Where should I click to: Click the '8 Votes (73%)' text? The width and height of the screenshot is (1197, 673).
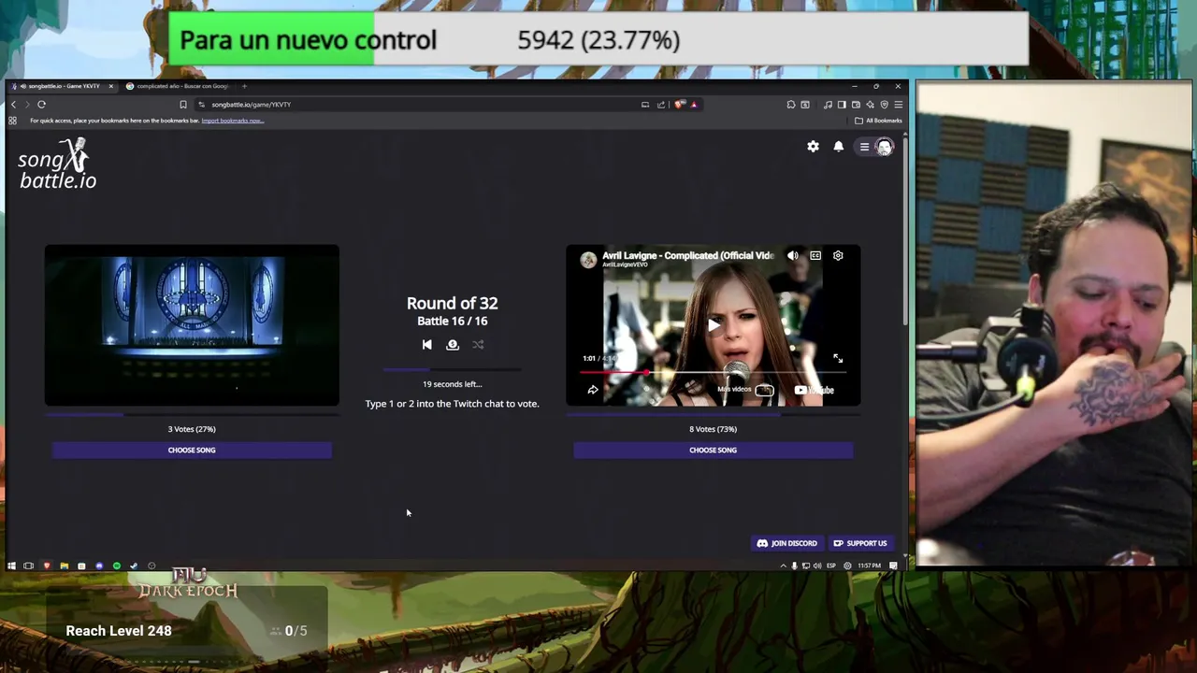[x=713, y=429]
